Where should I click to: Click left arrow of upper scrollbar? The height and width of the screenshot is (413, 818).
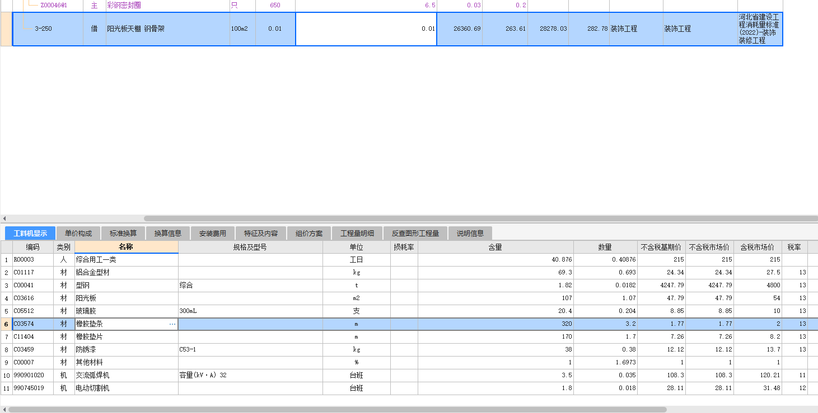click(3, 219)
